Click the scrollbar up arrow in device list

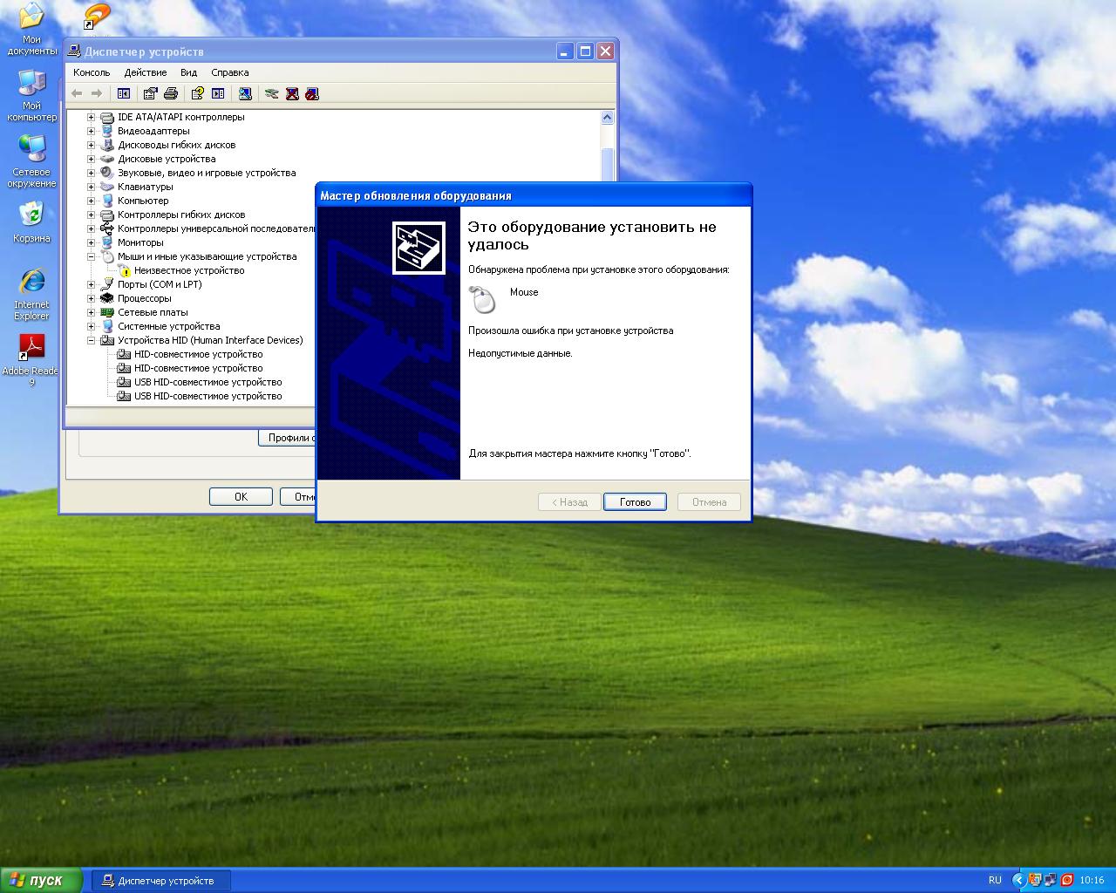click(607, 118)
